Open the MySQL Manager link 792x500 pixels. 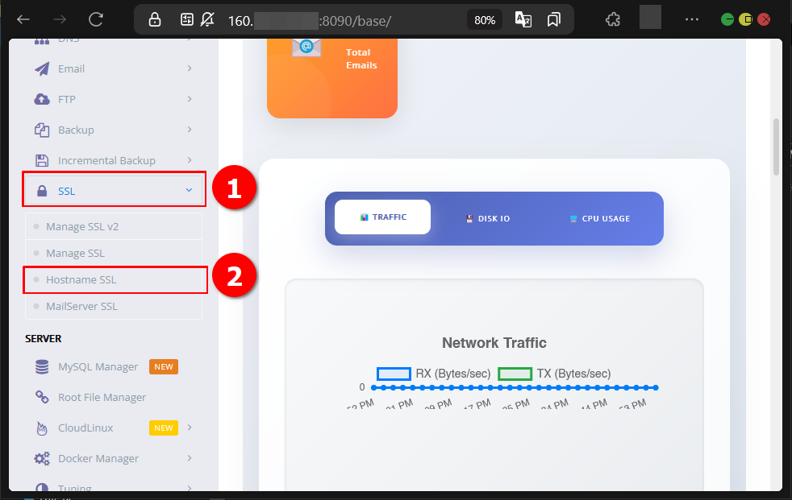pyautogui.click(x=98, y=367)
